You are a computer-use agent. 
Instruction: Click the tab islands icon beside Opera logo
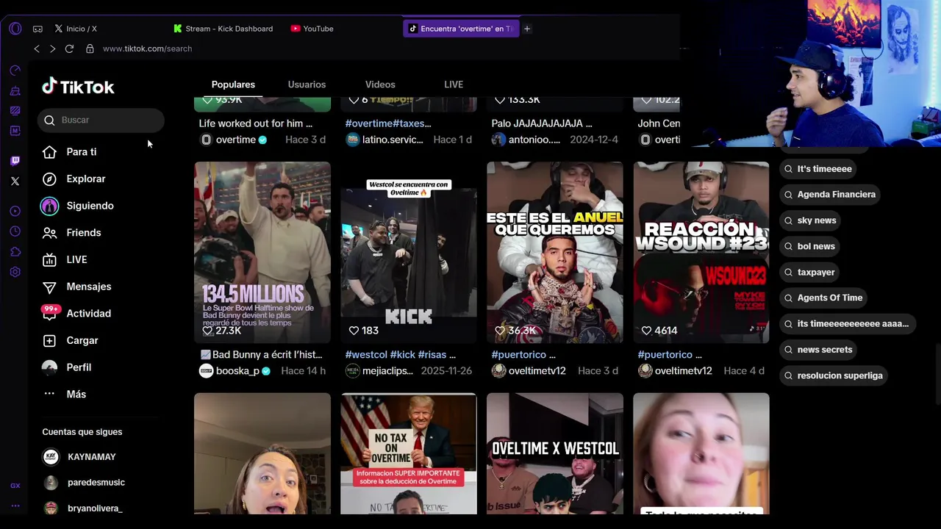coord(37,29)
